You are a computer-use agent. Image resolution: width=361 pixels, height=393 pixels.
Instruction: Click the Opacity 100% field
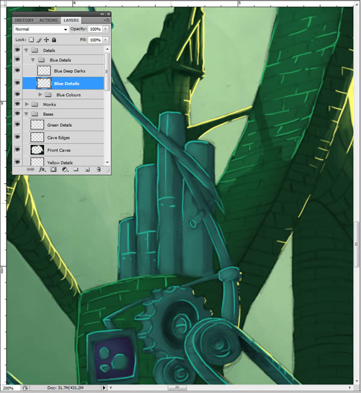[95, 29]
